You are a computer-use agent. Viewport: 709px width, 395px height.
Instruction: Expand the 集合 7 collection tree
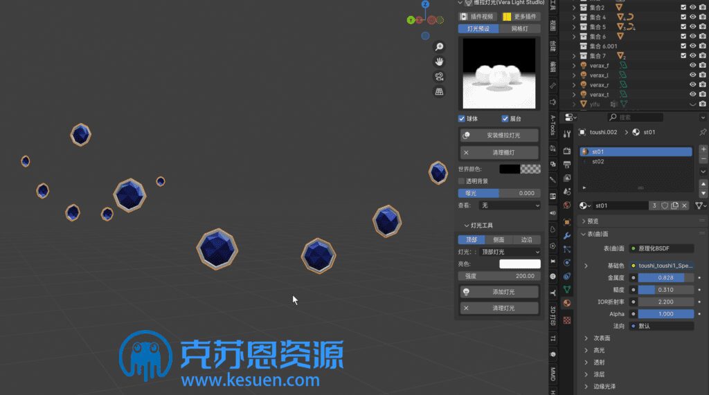point(574,56)
